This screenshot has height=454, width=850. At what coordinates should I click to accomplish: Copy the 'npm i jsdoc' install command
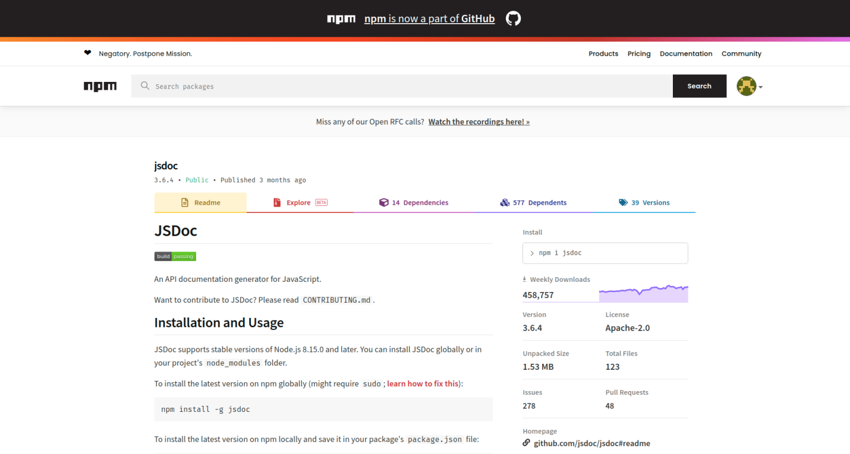click(605, 253)
